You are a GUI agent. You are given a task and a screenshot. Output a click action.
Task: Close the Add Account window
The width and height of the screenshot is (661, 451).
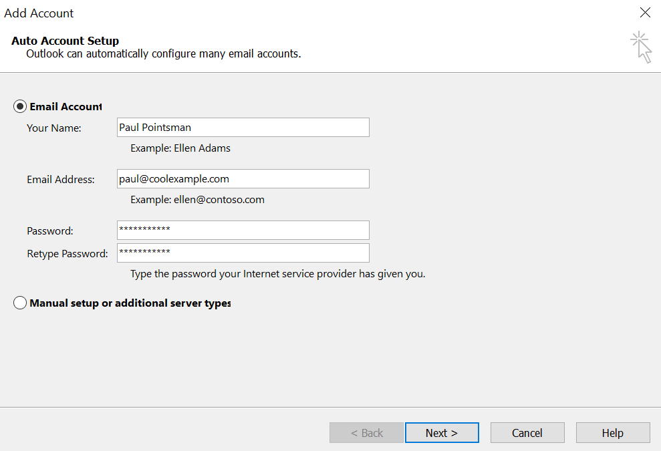pyautogui.click(x=645, y=13)
